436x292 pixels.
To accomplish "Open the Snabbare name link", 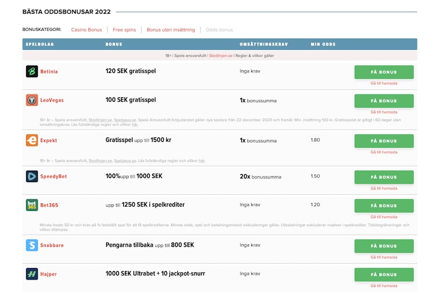I will tap(52, 245).
